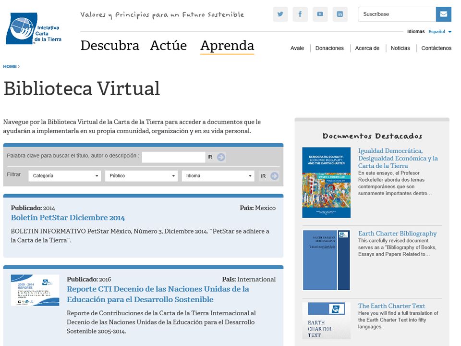Open the YouTube social link icon
Screen dimensions: 461x346
point(320,14)
